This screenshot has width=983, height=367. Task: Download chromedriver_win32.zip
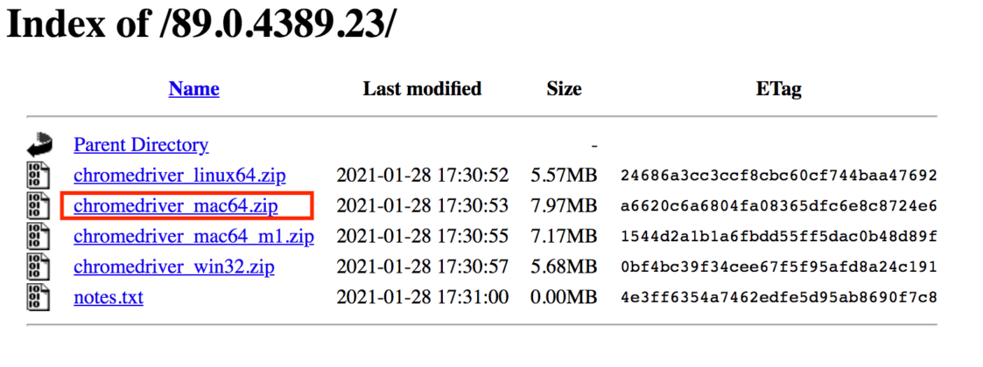pos(173,267)
